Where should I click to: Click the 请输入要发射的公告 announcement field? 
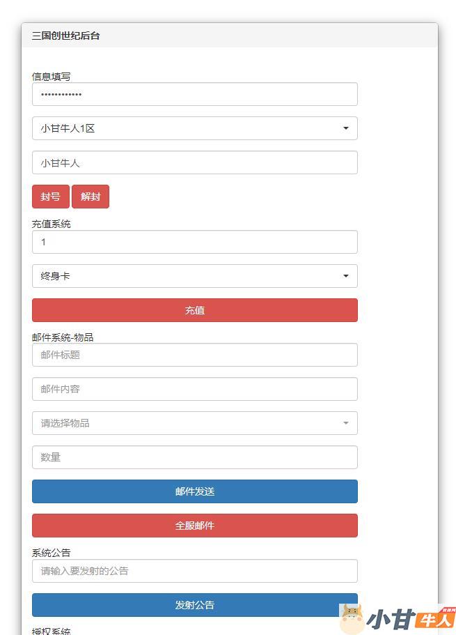coord(194,571)
